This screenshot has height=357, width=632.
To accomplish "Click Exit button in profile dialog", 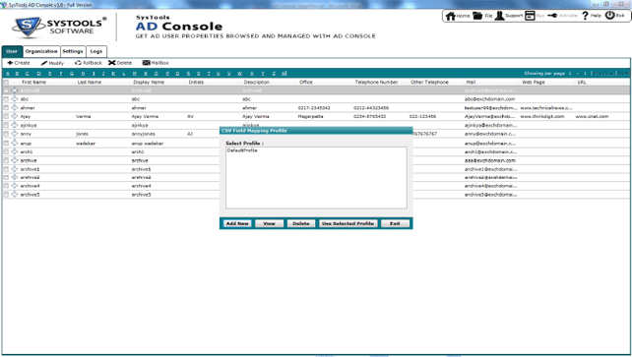I will [x=395, y=223].
